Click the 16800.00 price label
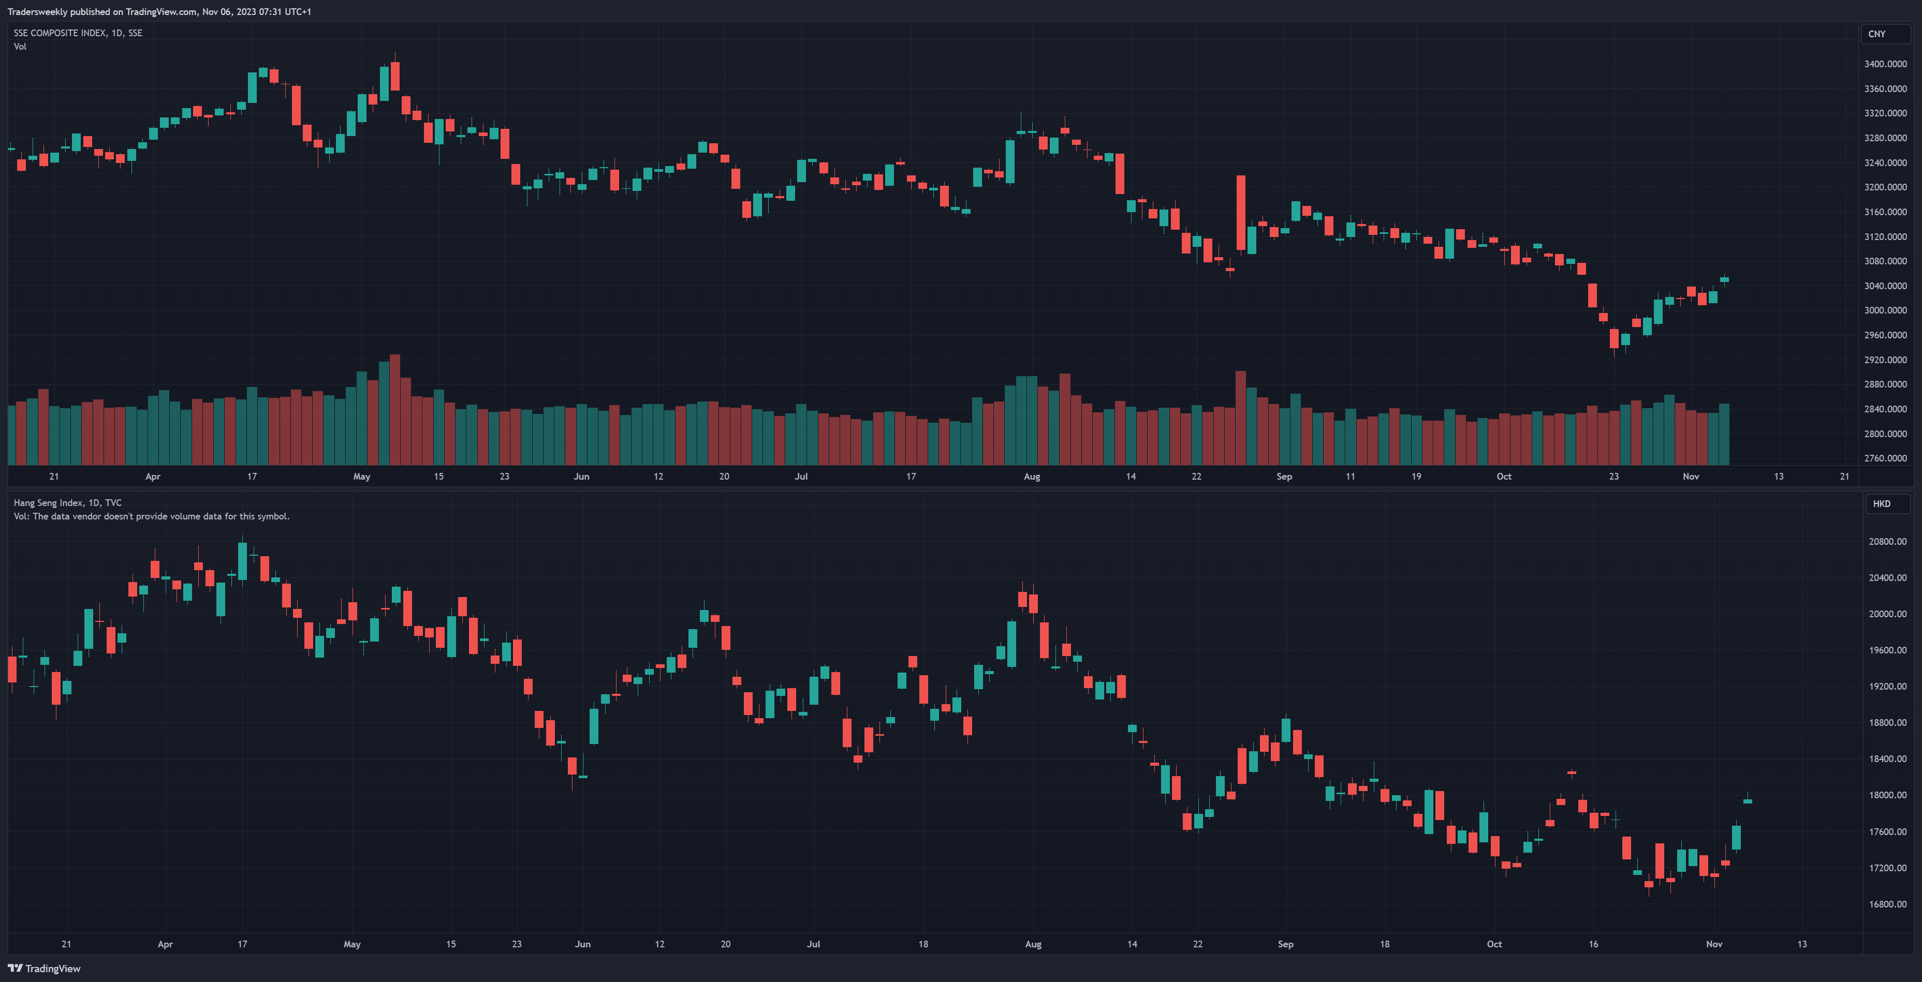The width and height of the screenshot is (1922, 982). tap(1888, 904)
